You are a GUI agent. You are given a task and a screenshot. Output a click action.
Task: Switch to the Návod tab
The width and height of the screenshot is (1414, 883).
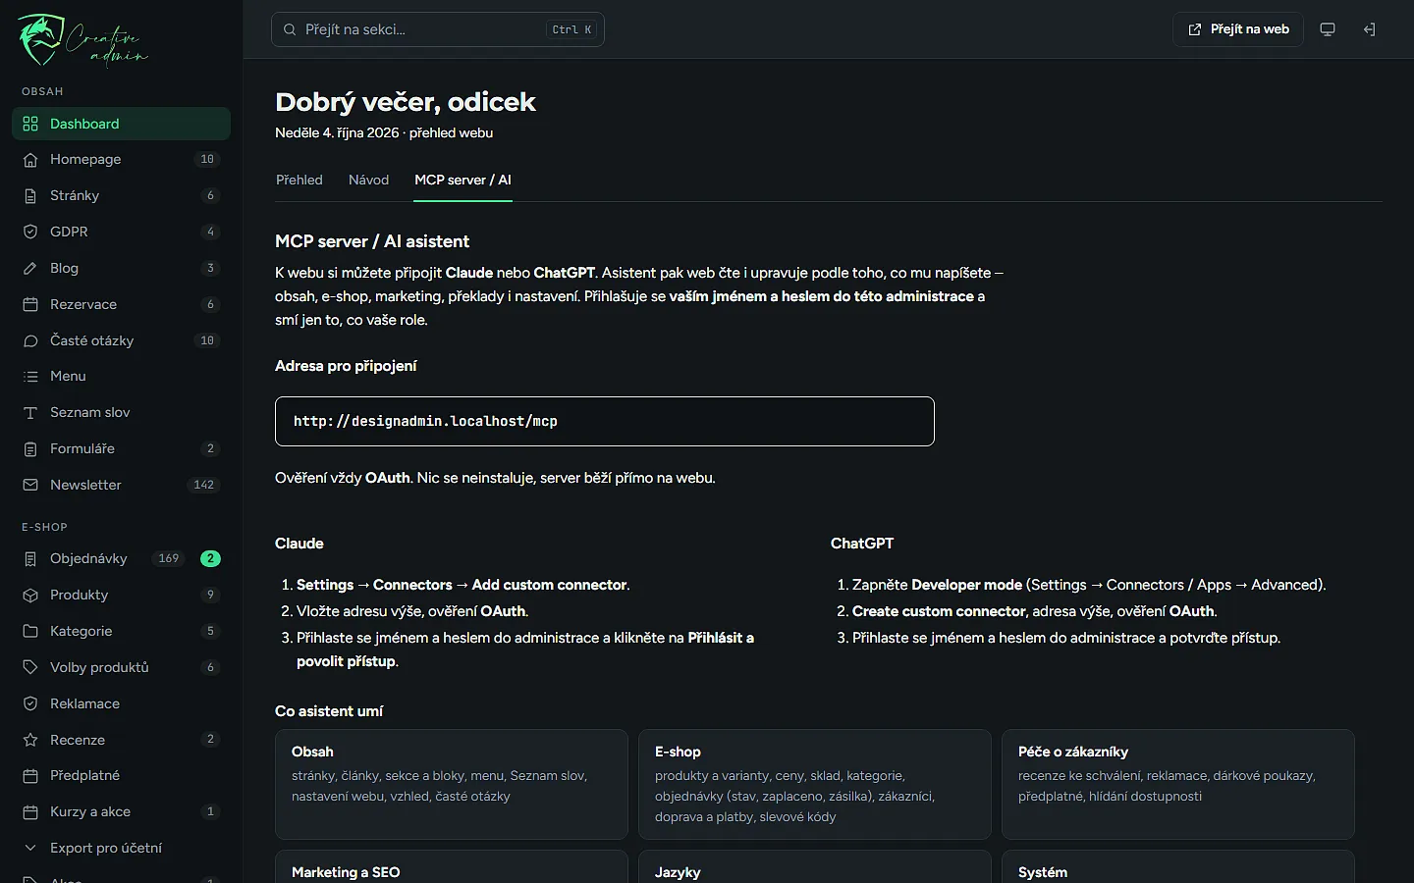[x=368, y=181]
